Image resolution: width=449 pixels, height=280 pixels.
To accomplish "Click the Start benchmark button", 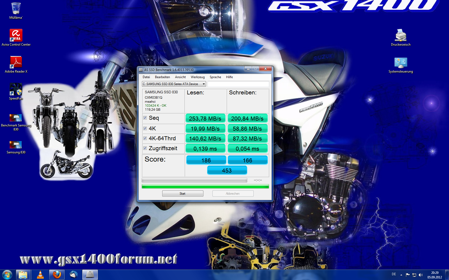I will 183,194.
